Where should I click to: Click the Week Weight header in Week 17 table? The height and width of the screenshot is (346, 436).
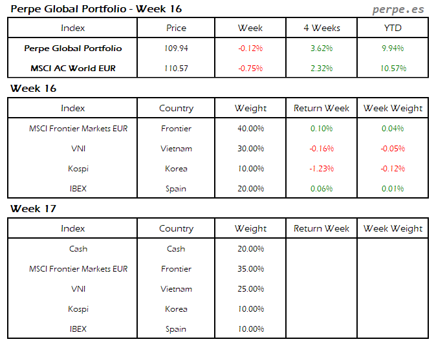pos(393,229)
